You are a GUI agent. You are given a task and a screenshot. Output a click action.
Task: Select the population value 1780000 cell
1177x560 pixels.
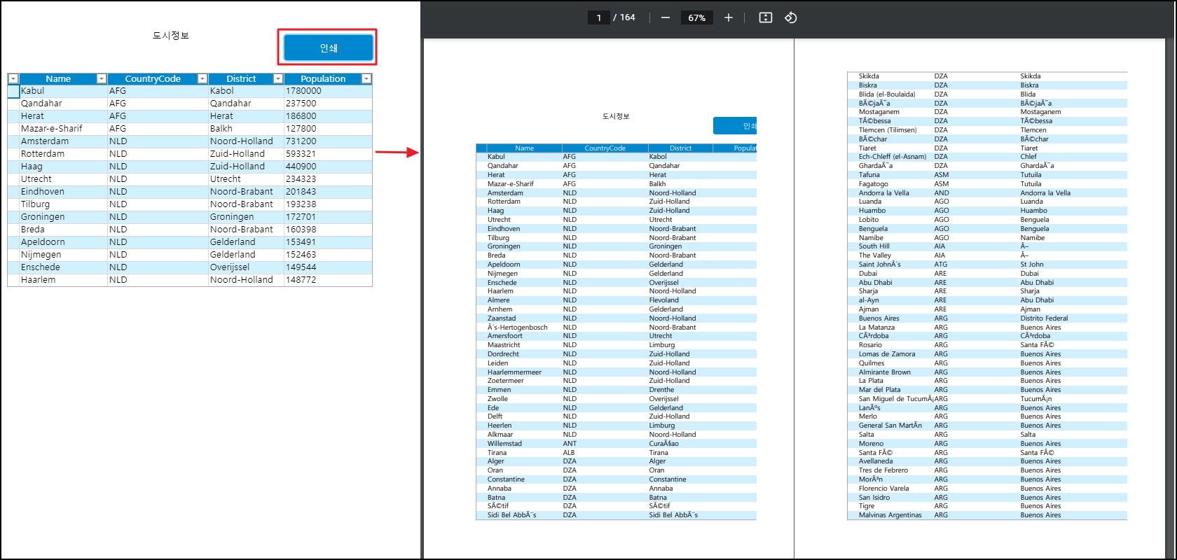coord(304,91)
